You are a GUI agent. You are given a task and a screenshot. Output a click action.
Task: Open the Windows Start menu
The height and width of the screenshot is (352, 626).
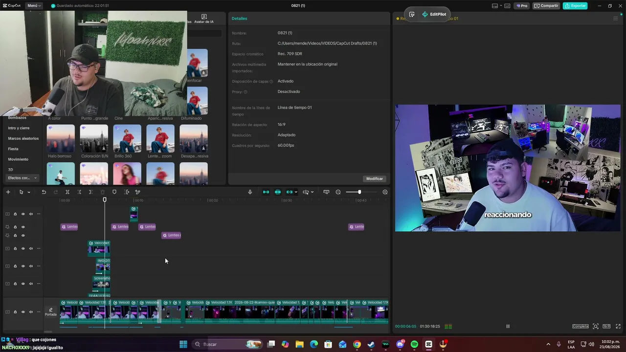[x=183, y=344]
